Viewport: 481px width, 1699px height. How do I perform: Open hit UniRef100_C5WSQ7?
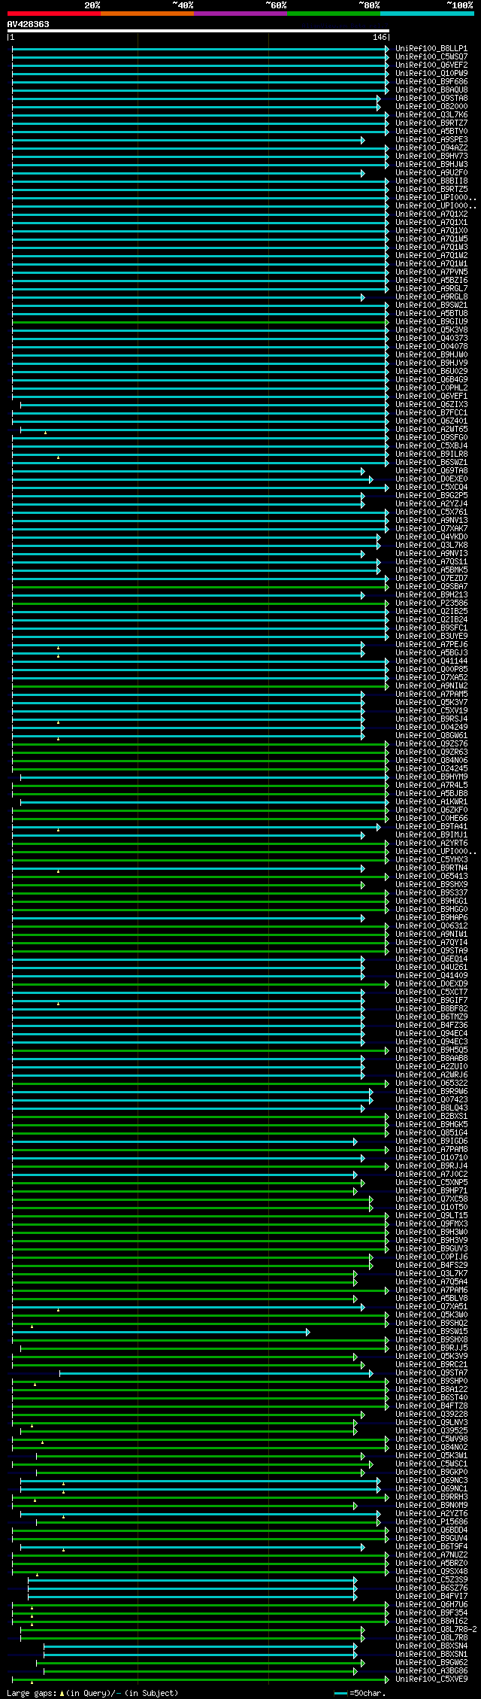point(431,56)
